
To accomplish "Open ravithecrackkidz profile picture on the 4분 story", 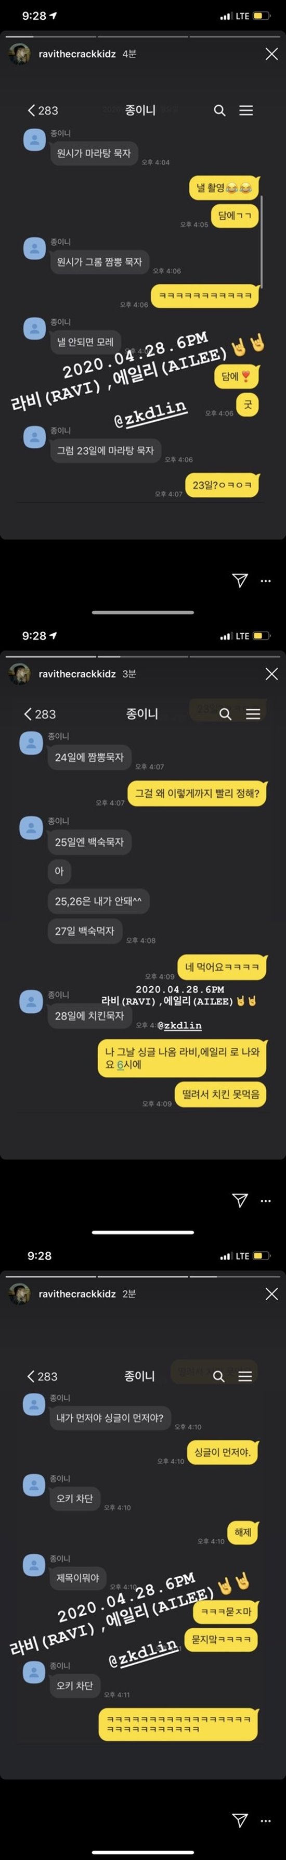I will [x=19, y=54].
